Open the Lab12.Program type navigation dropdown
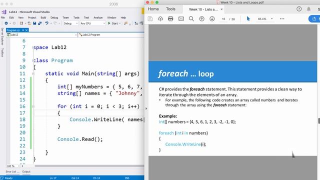Screen dimensions: 320x180 [111, 35]
